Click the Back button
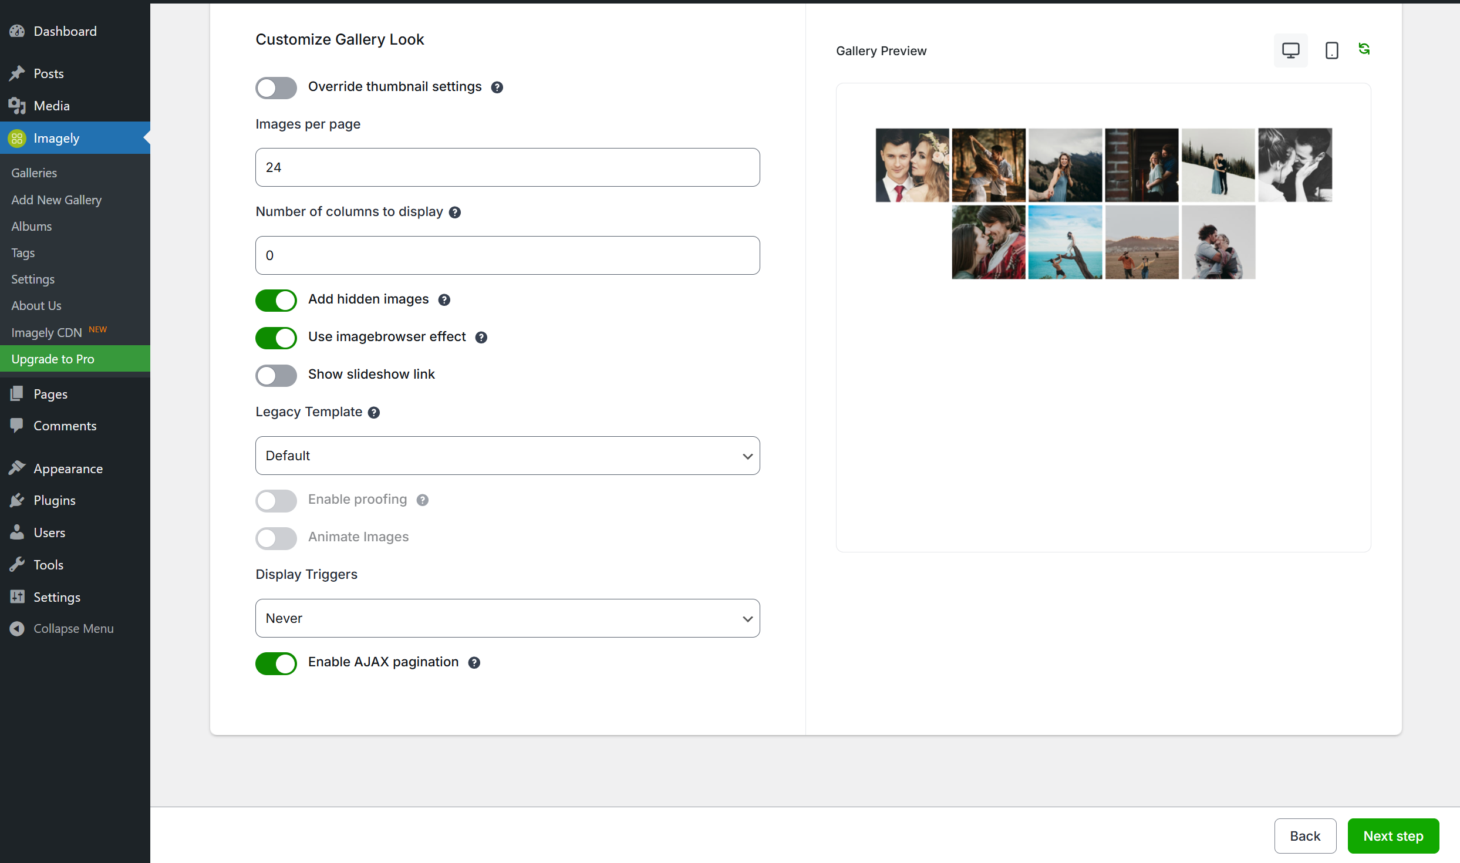This screenshot has width=1460, height=863. [1304, 836]
